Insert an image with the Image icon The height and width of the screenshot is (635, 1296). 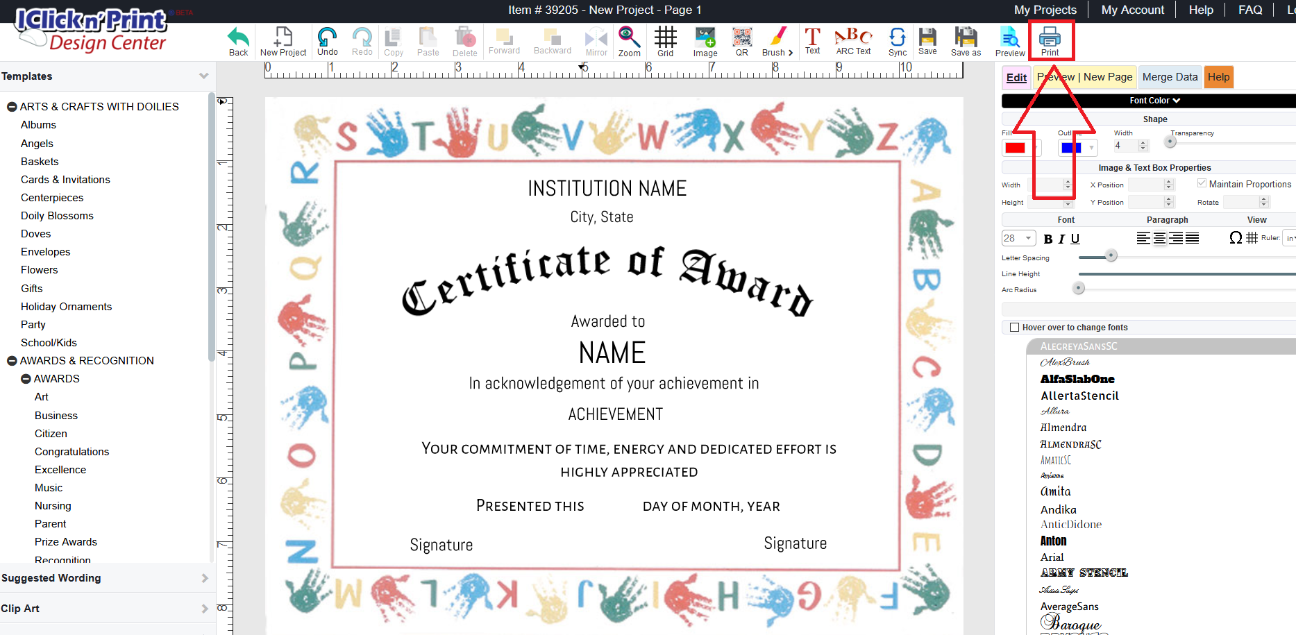click(x=705, y=41)
